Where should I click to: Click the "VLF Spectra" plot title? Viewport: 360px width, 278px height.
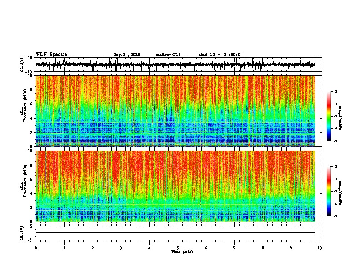51,55
